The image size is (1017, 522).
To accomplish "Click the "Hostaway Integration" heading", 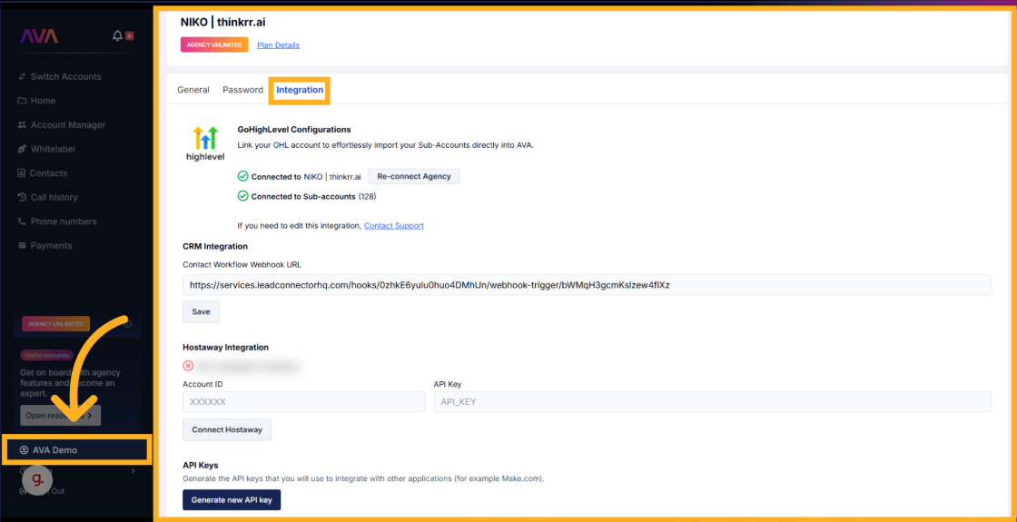I will pos(226,348).
